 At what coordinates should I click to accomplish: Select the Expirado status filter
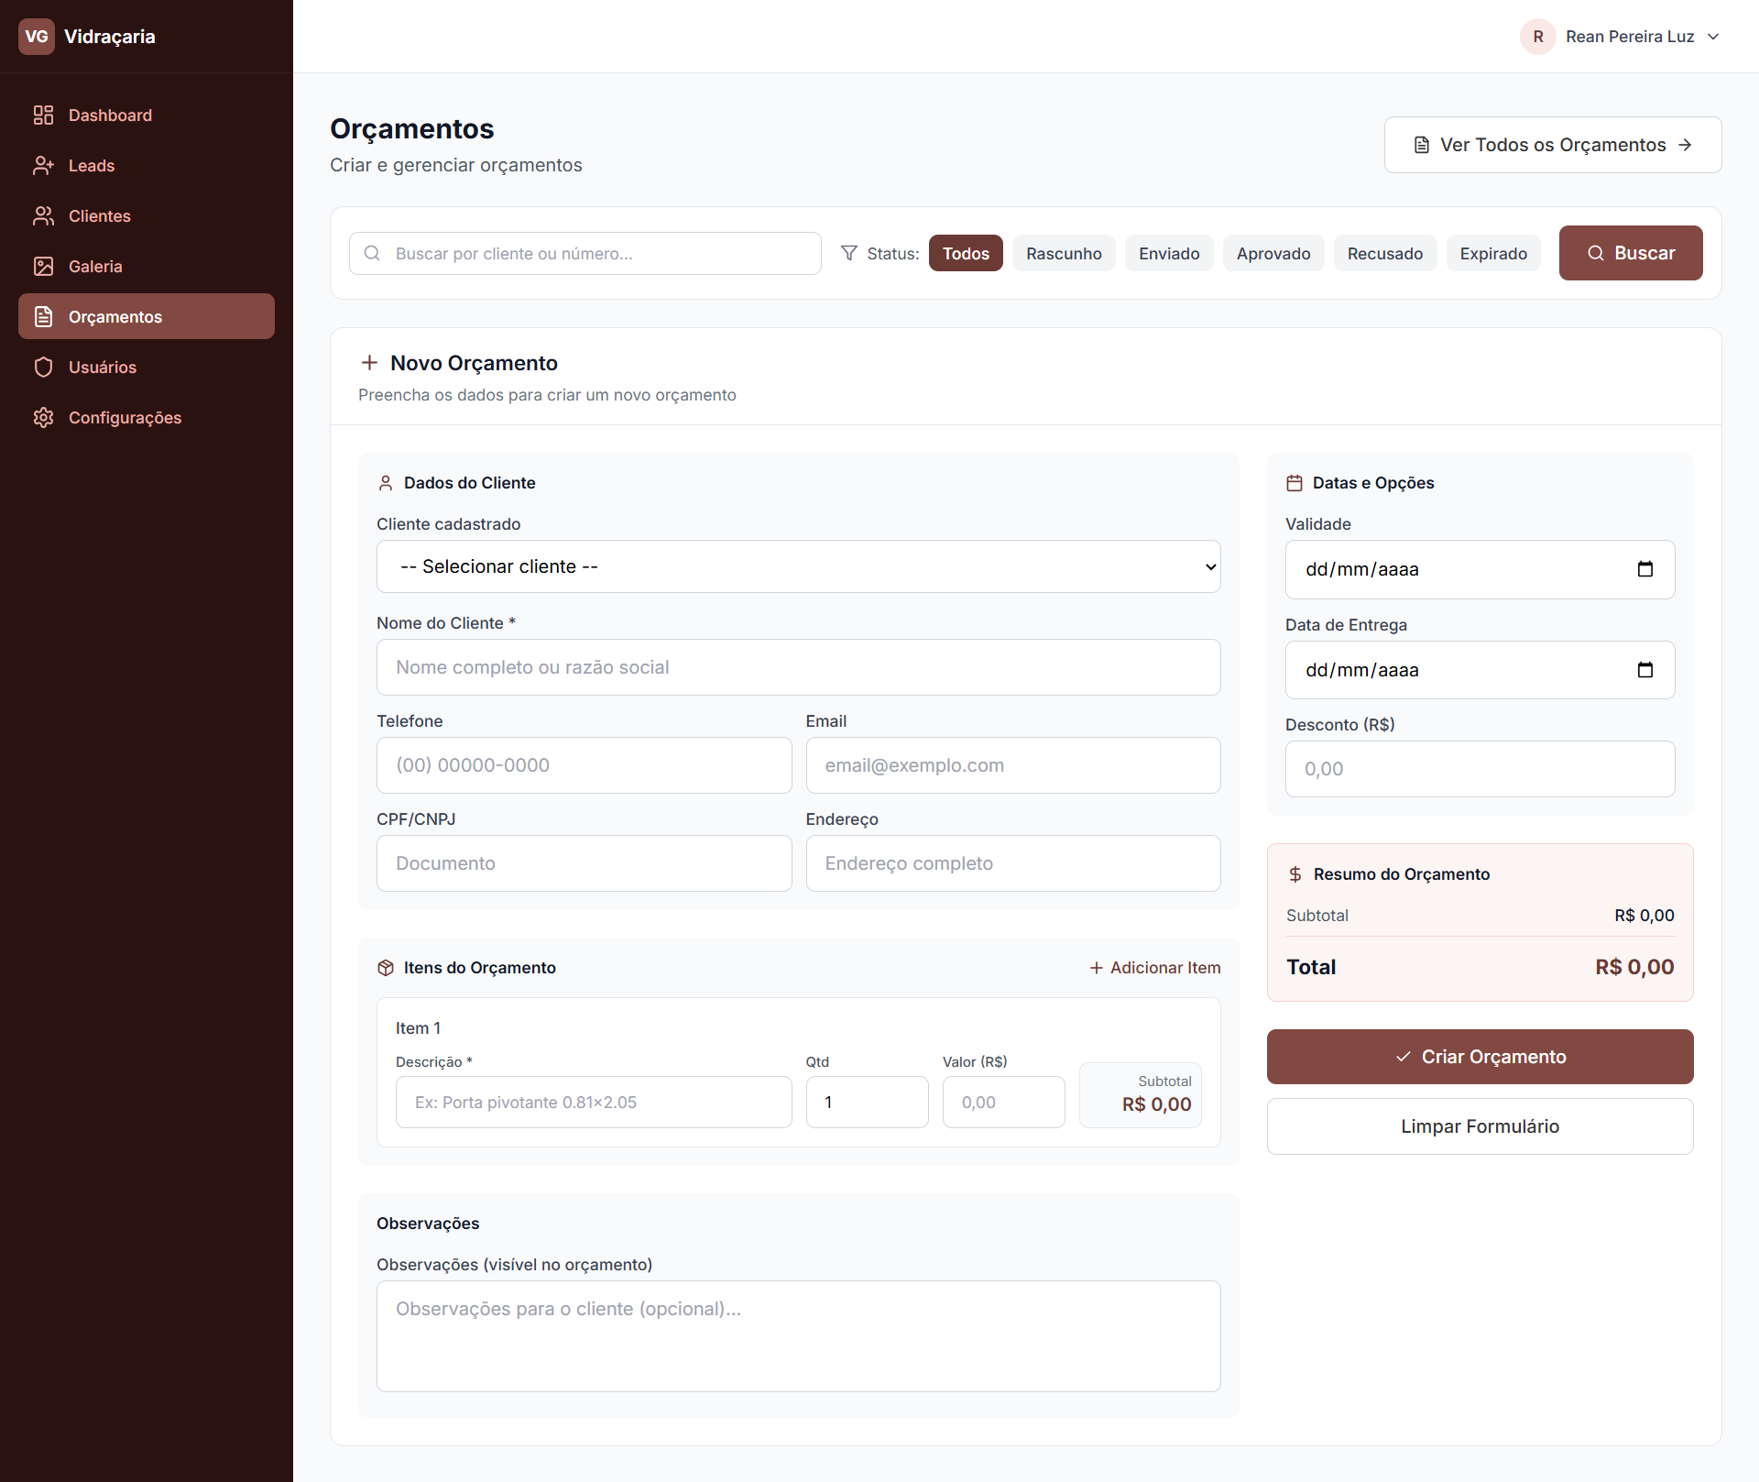pos(1492,253)
